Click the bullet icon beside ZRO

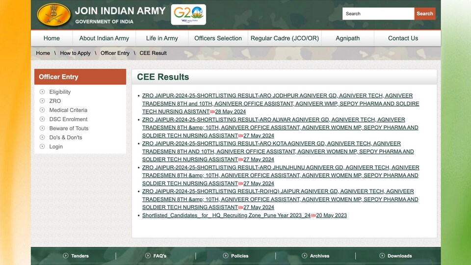[x=42, y=101]
